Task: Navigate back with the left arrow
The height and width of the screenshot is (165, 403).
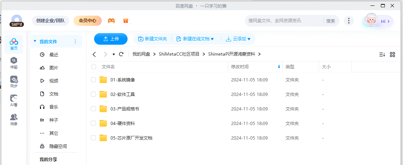Action: (x=94, y=54)
